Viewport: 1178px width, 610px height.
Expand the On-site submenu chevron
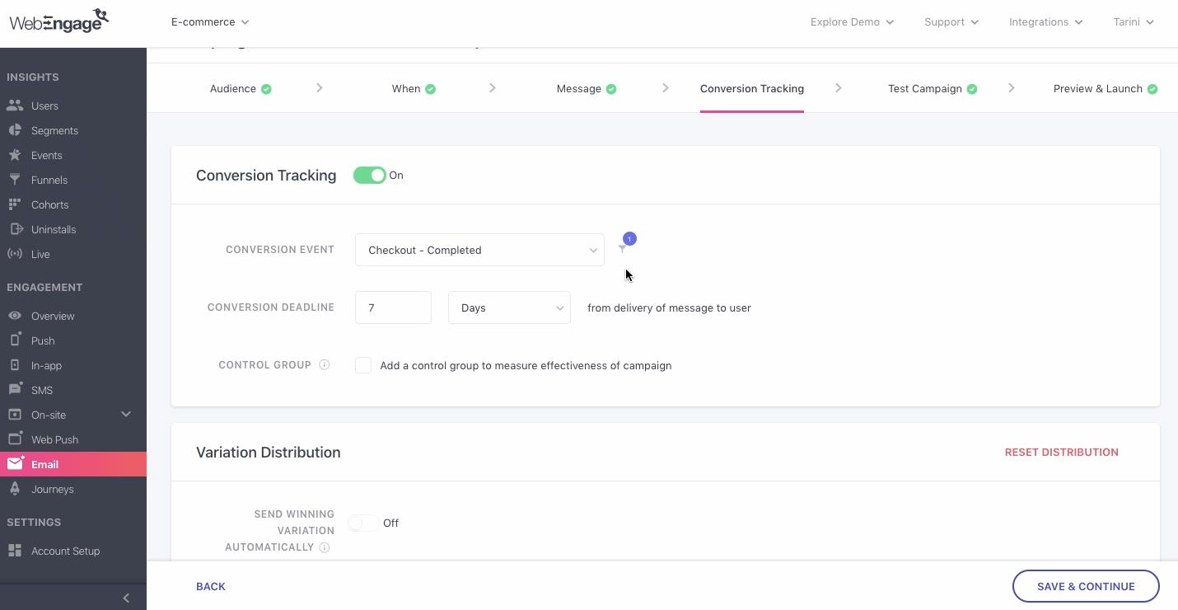point(126,414)
